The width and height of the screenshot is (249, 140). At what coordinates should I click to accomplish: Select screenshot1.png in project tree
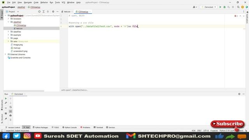20,51
